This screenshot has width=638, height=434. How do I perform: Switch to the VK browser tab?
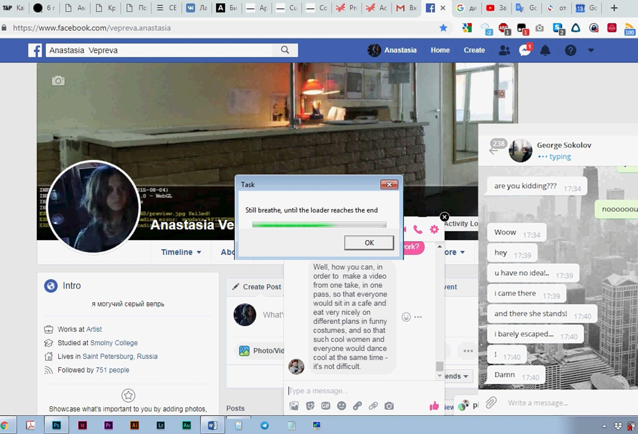(197, 8)
